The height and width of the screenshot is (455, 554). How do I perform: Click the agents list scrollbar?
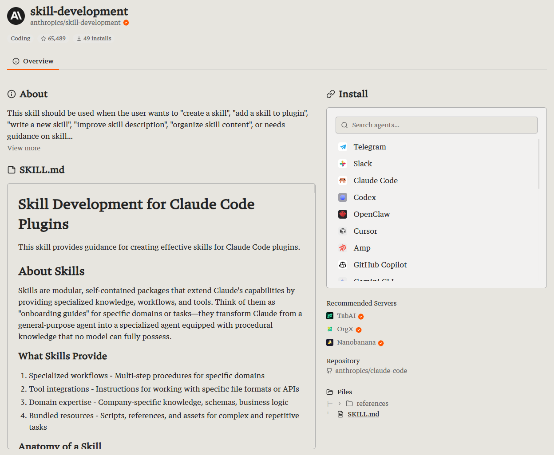pos(539,164)
